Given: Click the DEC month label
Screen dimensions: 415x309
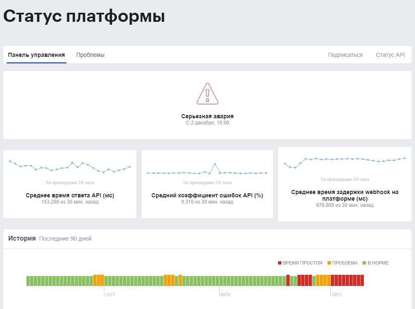Looking at the screenshot, I should (337, 294).
